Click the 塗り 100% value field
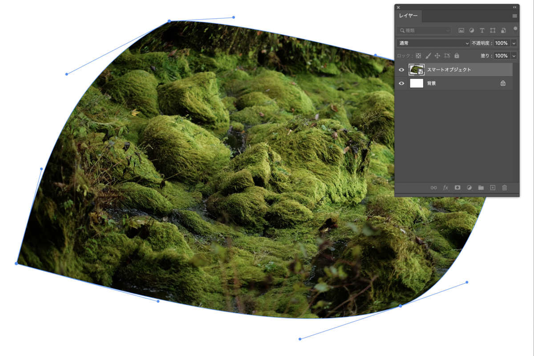This screenshot has height=356, width=534. [x=502, y=56]
